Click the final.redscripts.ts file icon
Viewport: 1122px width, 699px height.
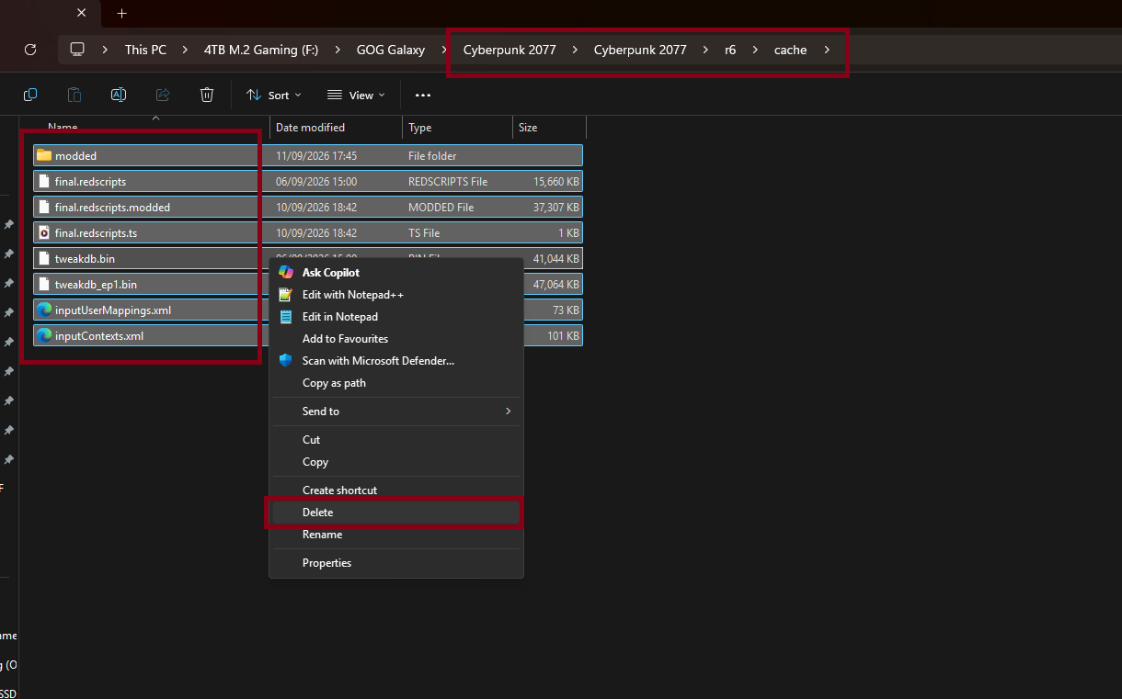pyautogui.click(x=44, y=232)
